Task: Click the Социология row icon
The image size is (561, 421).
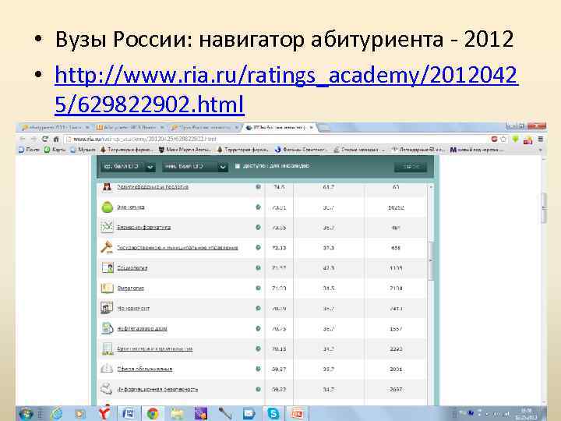Action: click(107, 267)
